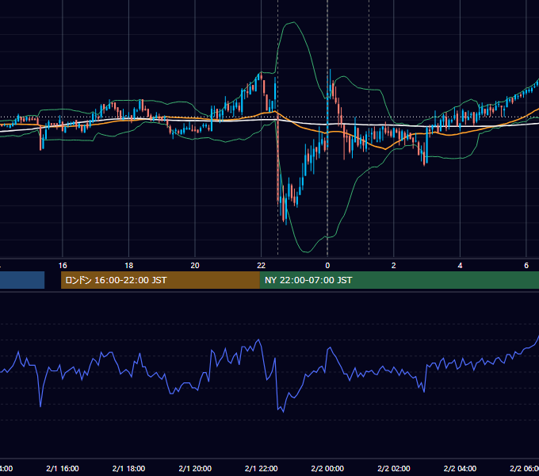Click the 2/1 20:00 time label
The width and height of the screenshot is (539, 476).
(195, 468)
